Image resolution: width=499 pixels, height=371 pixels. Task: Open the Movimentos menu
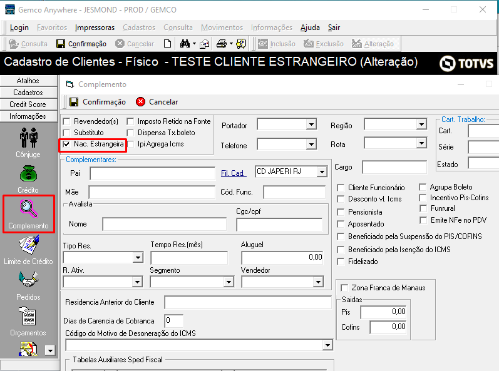(222, 28)
